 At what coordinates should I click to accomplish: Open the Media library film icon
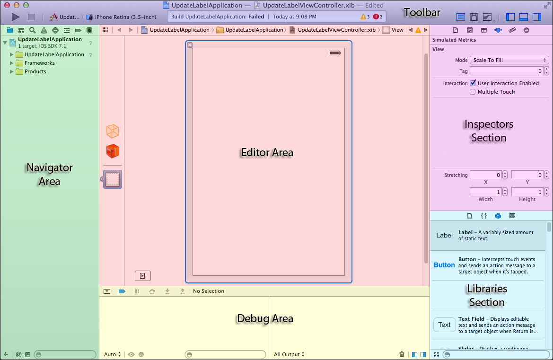click(512, 216)
